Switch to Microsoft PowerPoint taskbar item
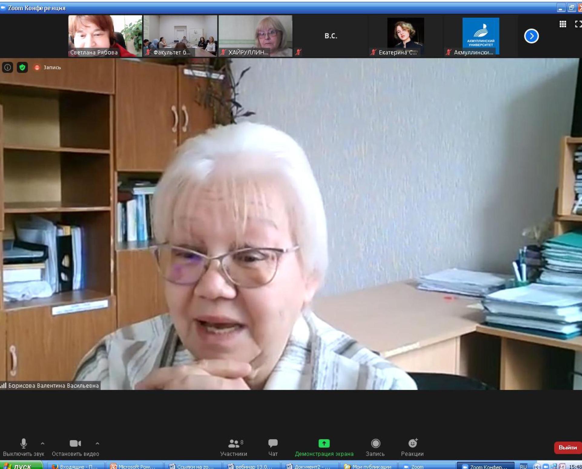582x469 pixels. coord(133,466)
